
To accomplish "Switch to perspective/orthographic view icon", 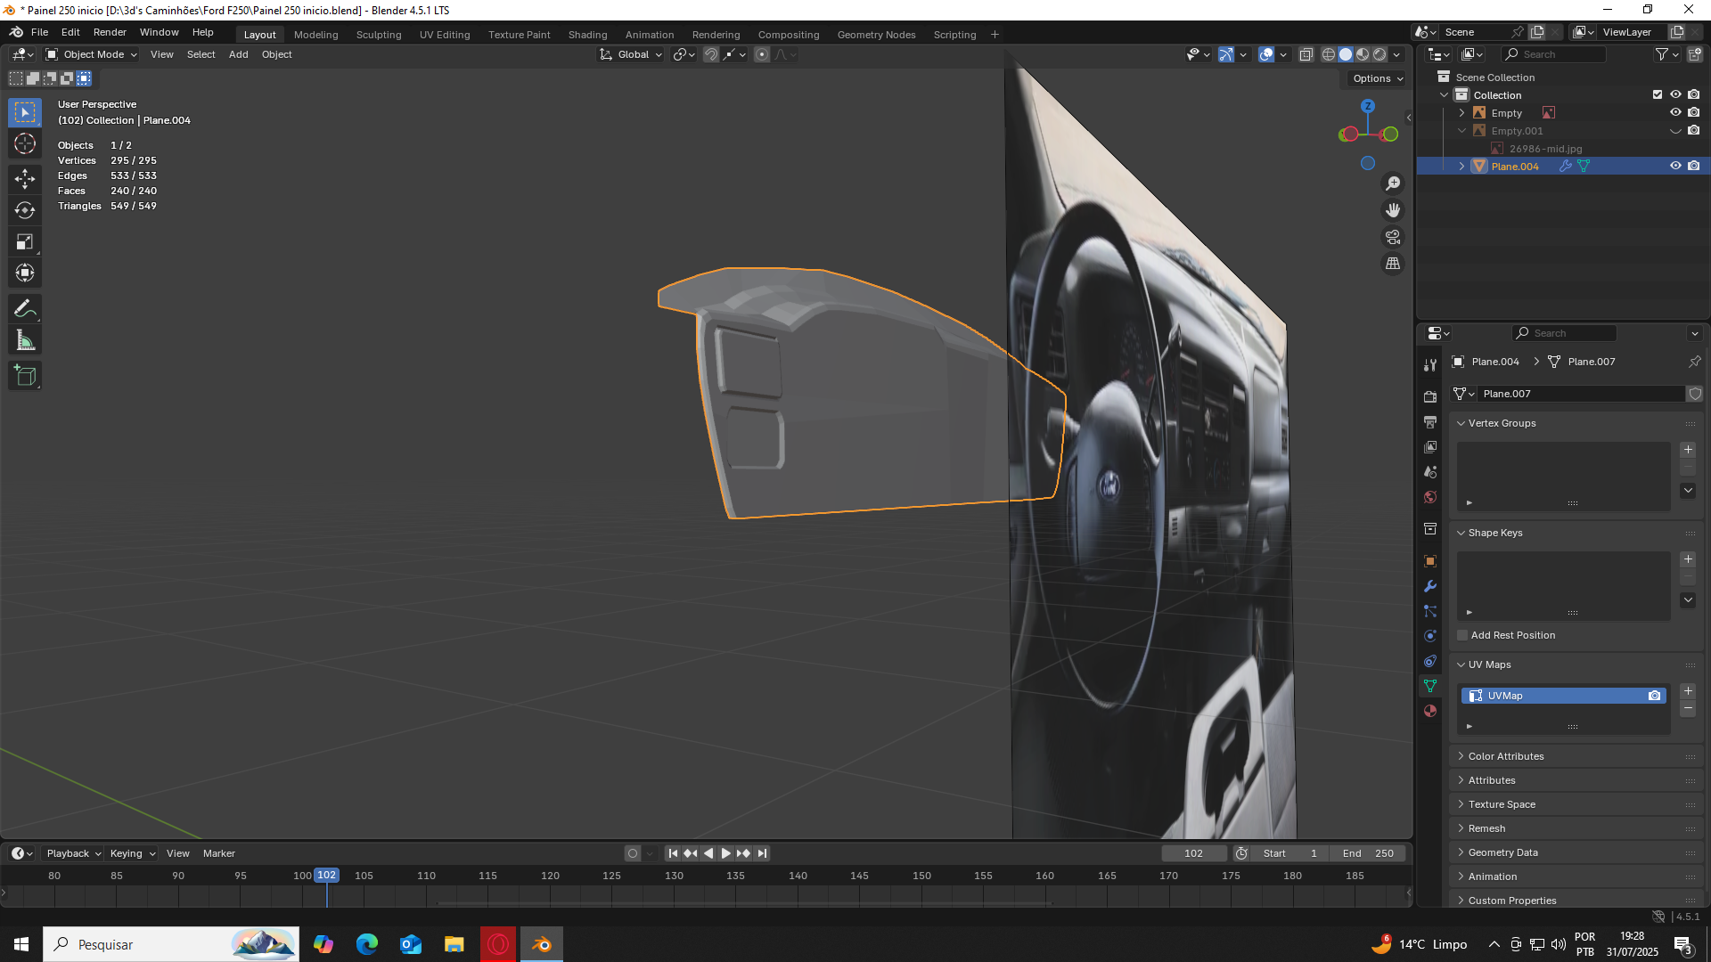I will (x=1393, y=264).
